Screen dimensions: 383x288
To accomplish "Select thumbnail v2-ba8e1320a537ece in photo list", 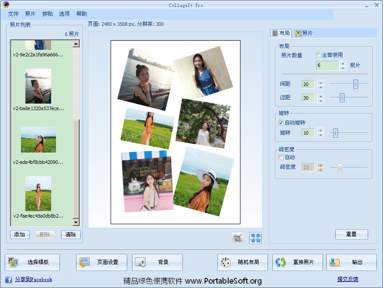I will [x=38, y=86].
